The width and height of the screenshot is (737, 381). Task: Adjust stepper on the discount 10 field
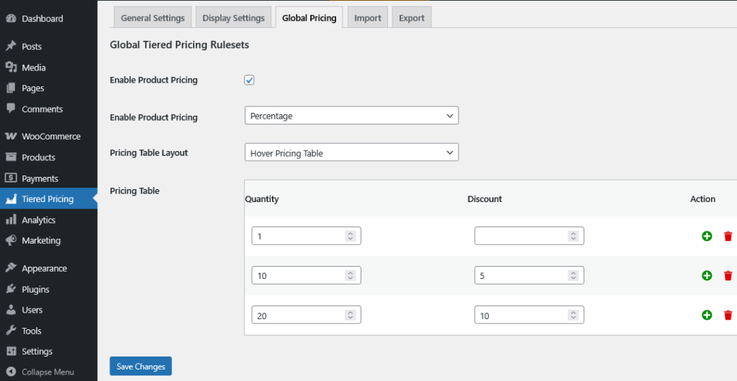573,315
